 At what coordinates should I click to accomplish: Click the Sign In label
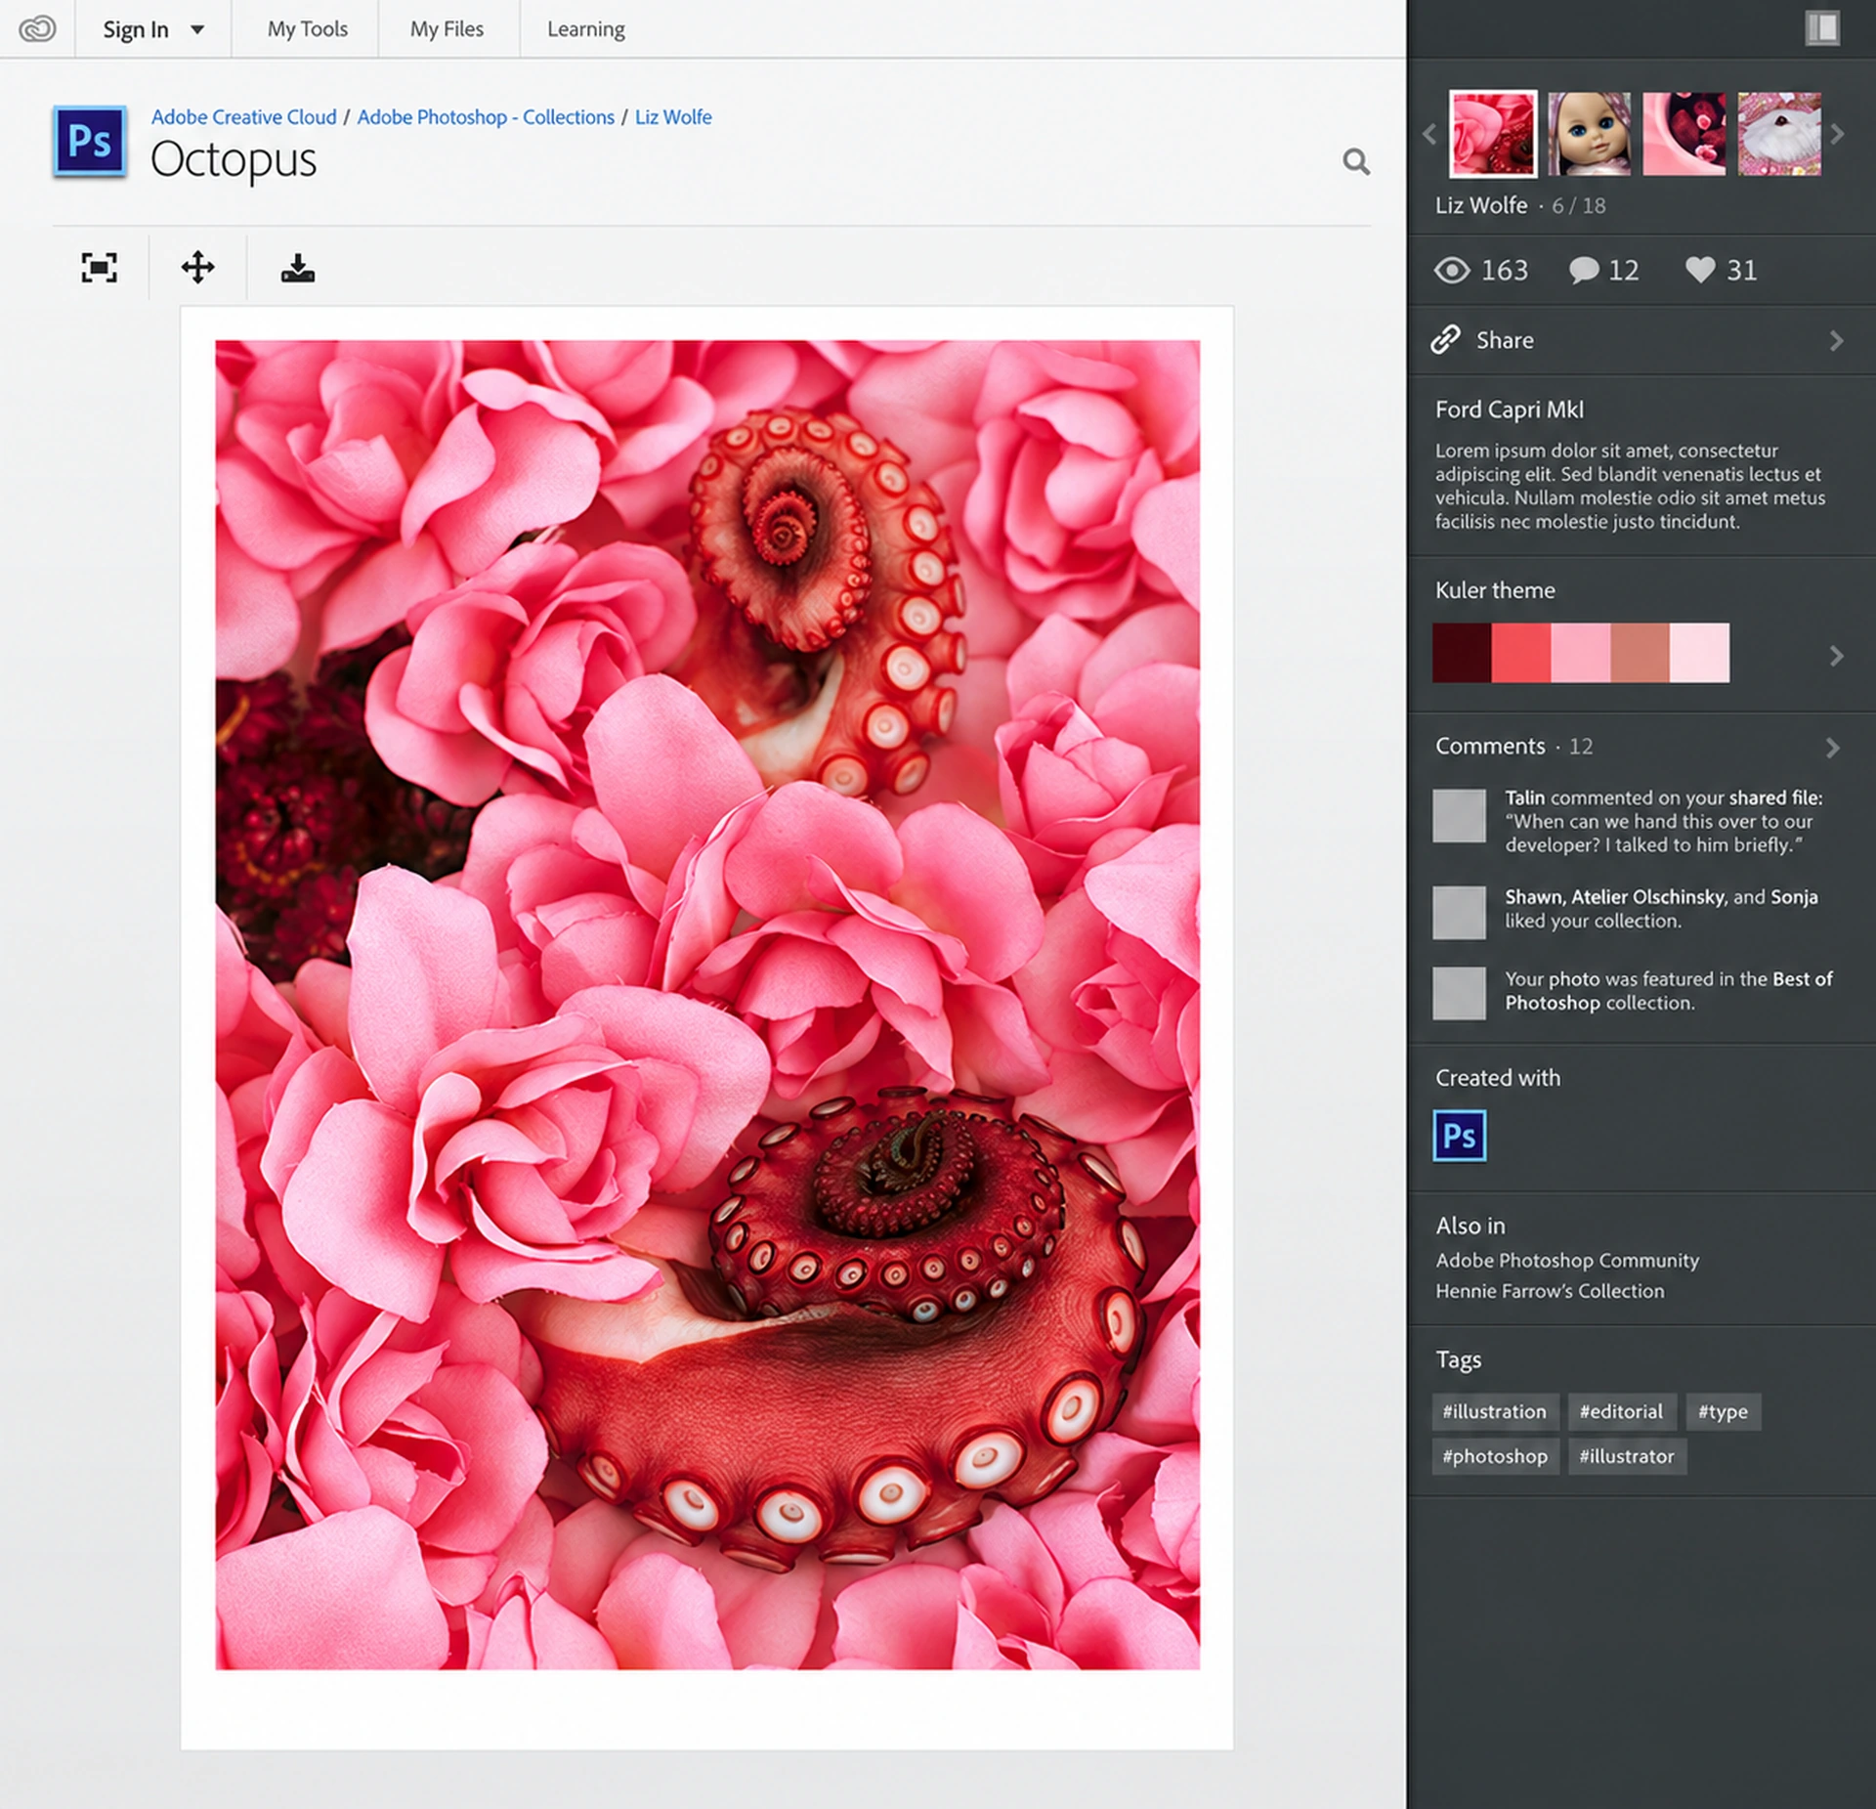point(136,29)
